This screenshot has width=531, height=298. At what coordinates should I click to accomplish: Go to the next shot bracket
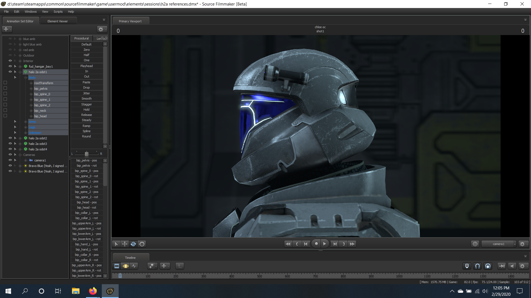click(x=343, y=244)
